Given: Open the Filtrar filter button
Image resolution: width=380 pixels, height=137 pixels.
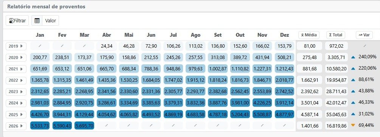Looking at the screenshot, I should (x=17, y=20).
